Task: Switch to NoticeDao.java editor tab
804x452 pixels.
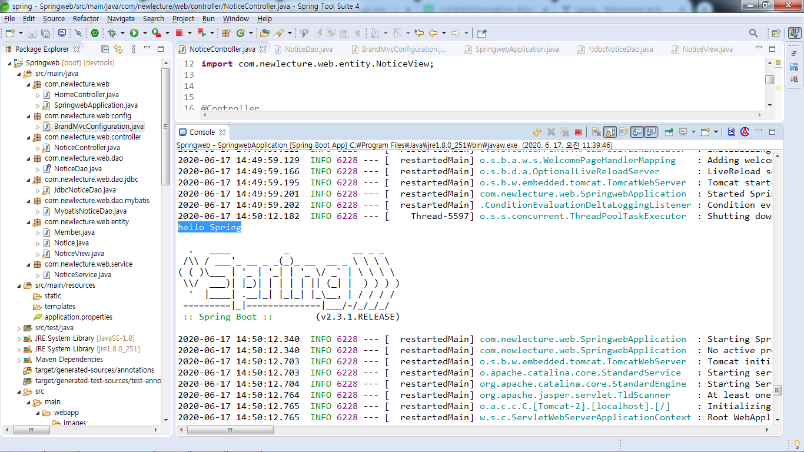Action: point(308,49)
